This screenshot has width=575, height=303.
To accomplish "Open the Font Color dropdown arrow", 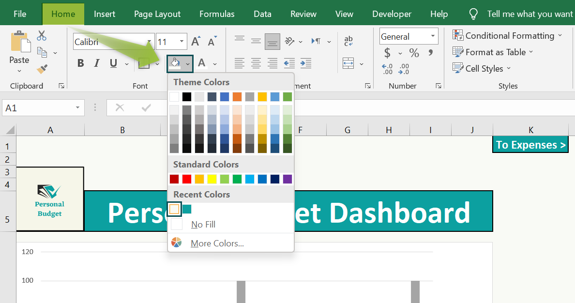I will pos(215,64).
